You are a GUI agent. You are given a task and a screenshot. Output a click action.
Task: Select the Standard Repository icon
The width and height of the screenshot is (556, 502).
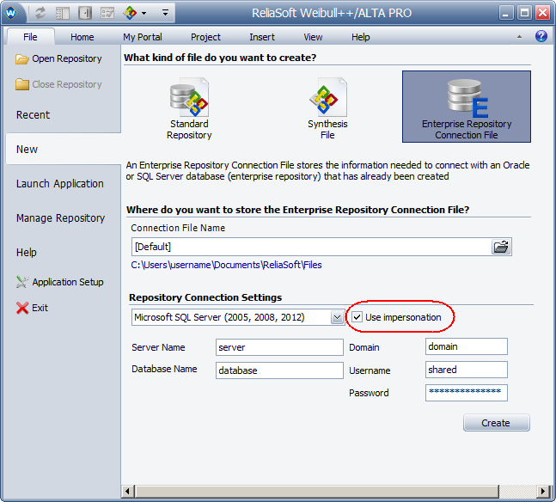click(189, 101)
